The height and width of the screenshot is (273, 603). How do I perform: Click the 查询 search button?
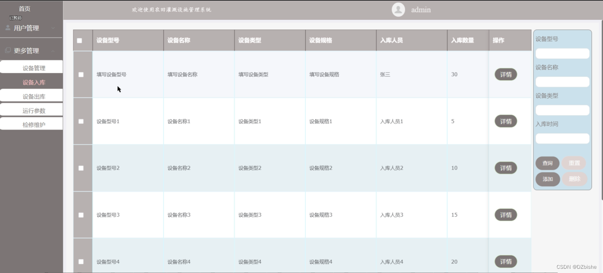(x=547, y=163)
